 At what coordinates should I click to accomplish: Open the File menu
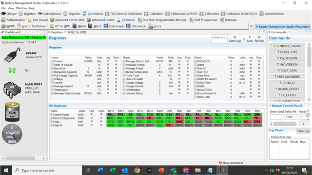click(x=3, y=8)
